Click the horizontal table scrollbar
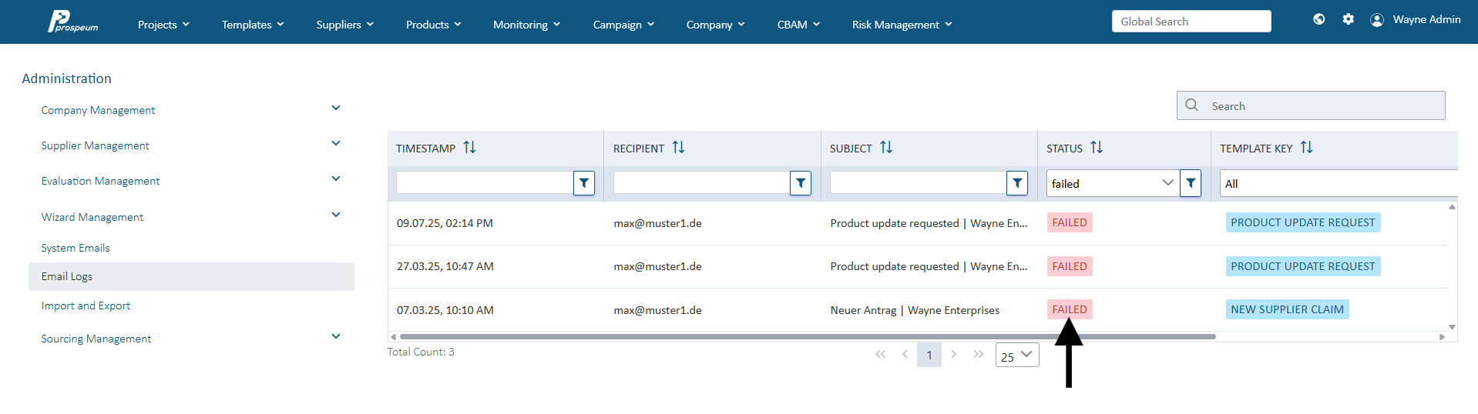 [x=808, y=336]
